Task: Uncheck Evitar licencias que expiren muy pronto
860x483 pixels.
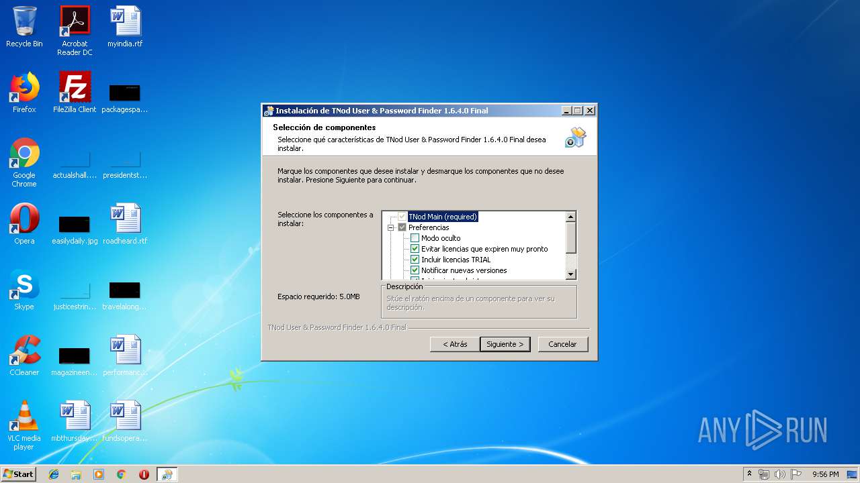Action: click(x=415, y=249)
